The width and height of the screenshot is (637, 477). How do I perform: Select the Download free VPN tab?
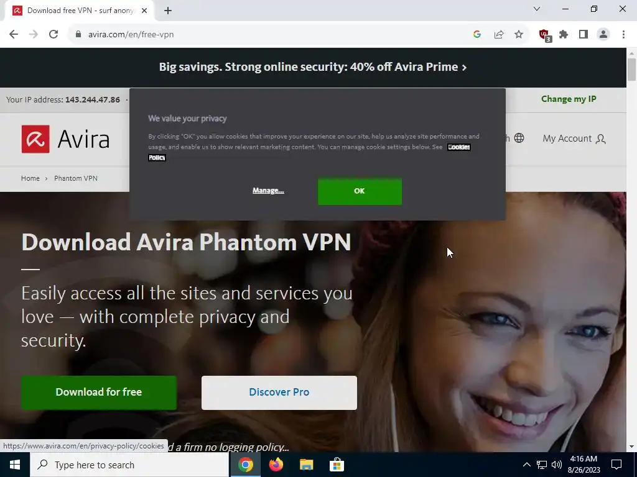click(x=80, y=11)
